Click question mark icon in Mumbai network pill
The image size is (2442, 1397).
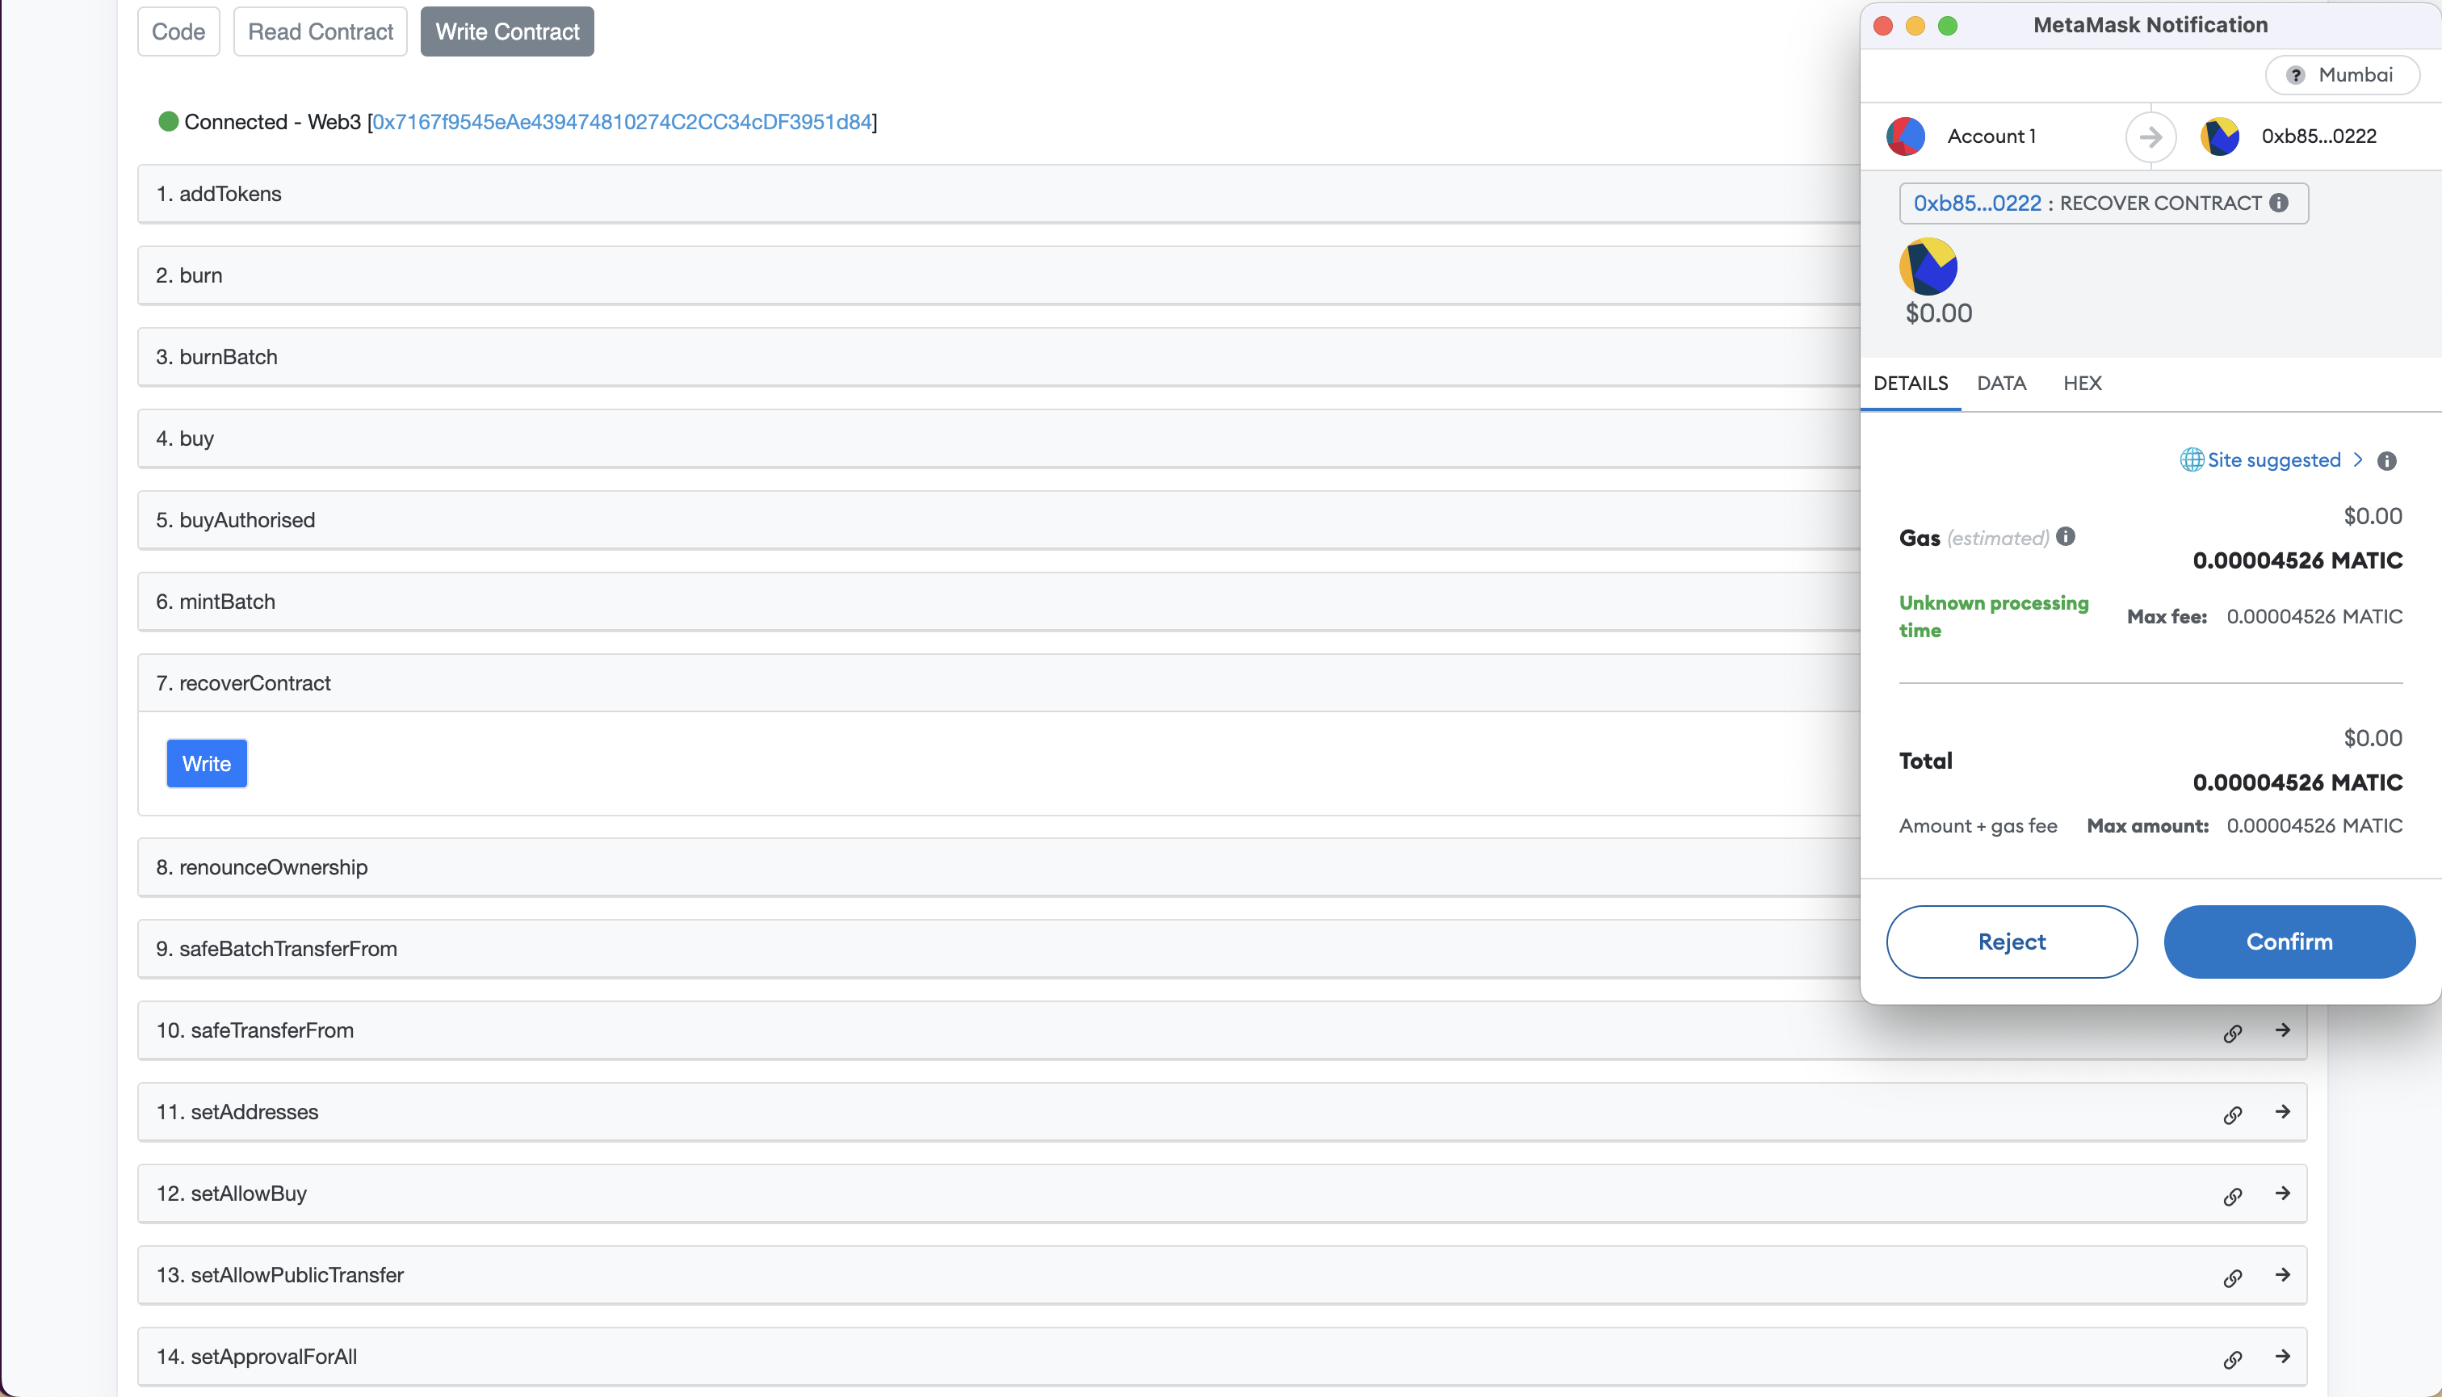[2295, 75]
